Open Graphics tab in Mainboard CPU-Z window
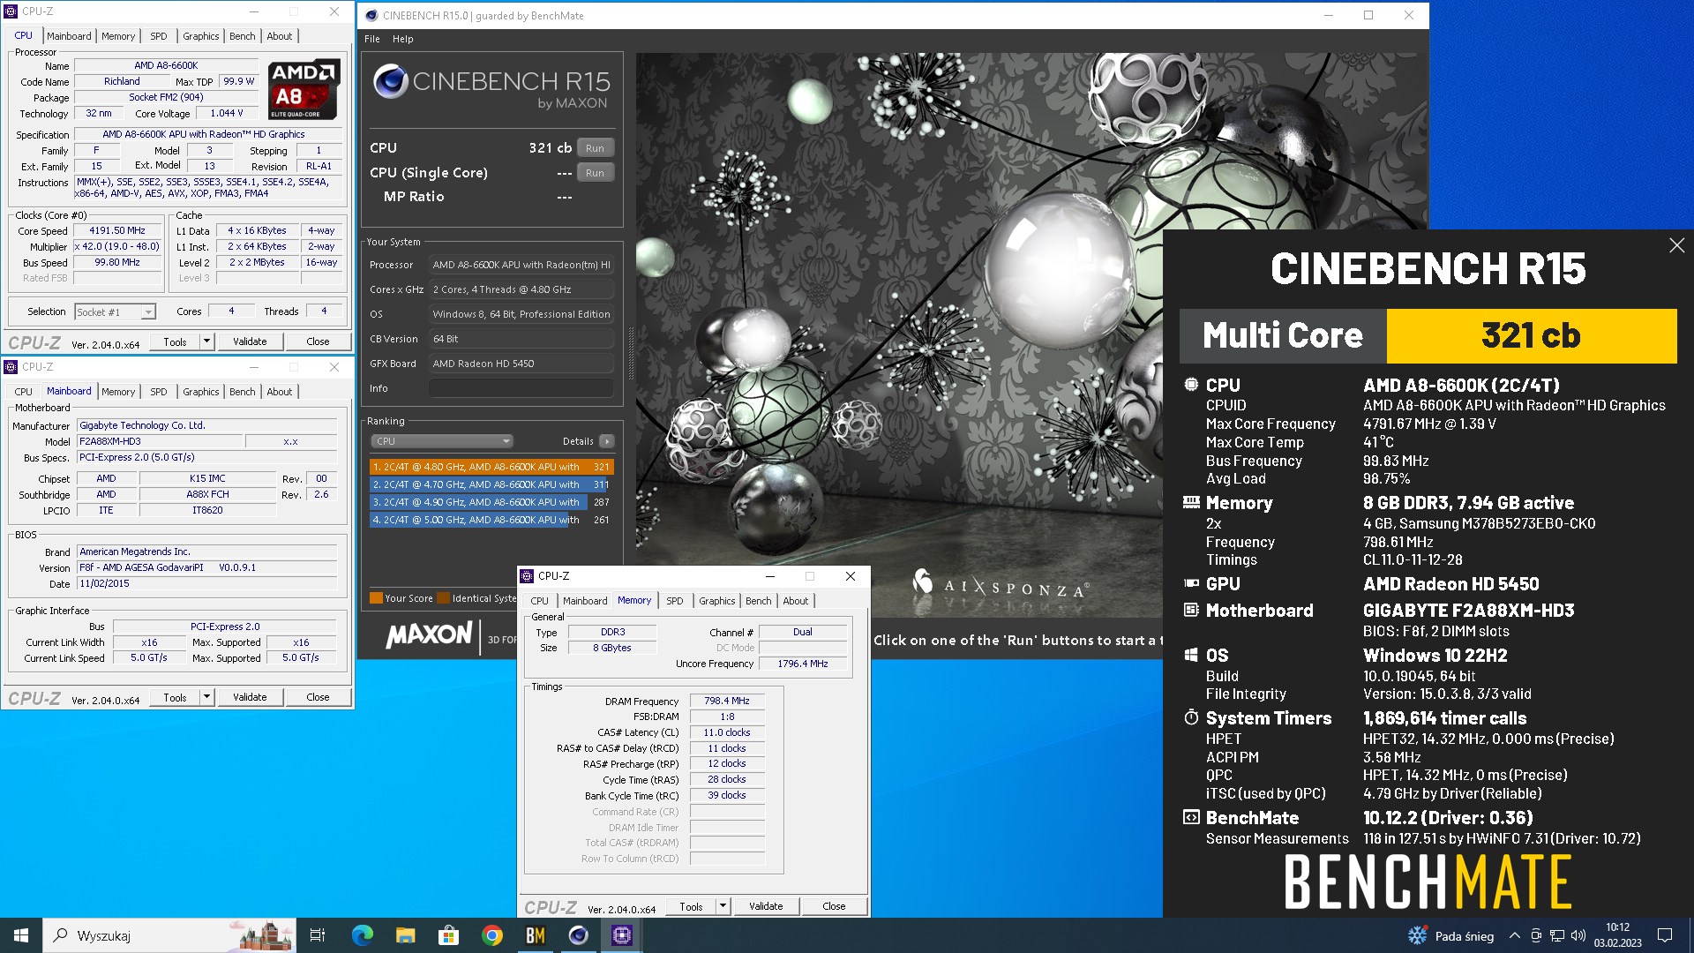Image resolution: width=1694 pixels, height=953 pixels. point(201,392)
